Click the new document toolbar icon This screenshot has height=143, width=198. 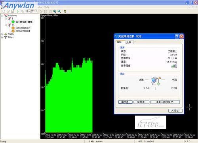(x=4, y=12)
